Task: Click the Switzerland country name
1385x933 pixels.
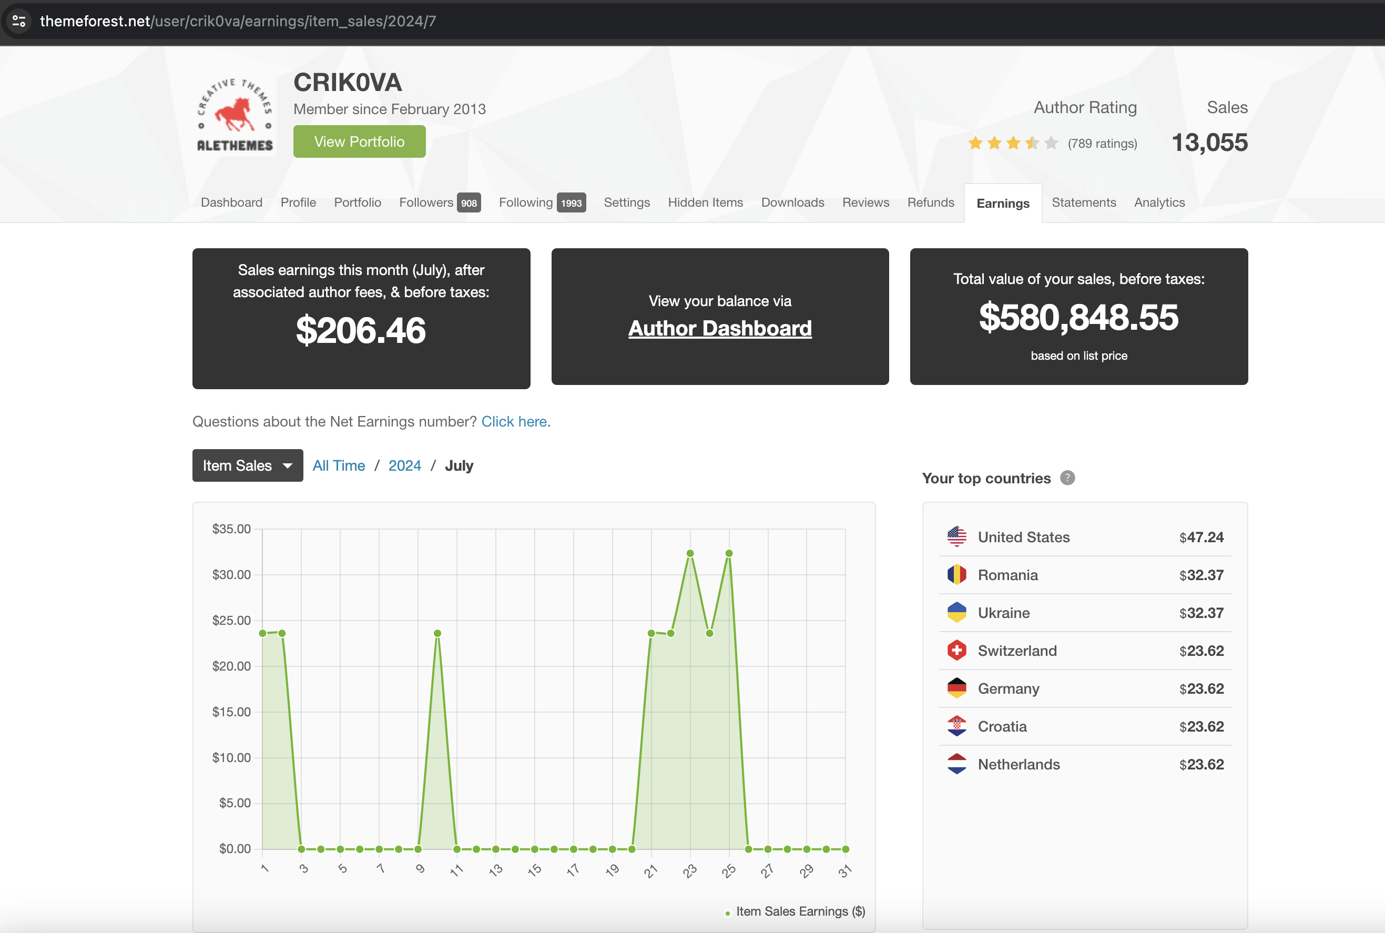Action: click(x=1017, y=651)
